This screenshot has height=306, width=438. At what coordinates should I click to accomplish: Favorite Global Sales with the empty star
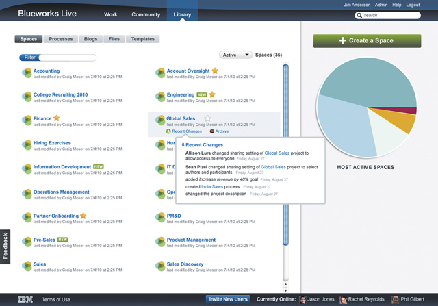click(207, 118)
